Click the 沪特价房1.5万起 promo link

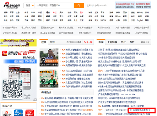coord(10,33)
